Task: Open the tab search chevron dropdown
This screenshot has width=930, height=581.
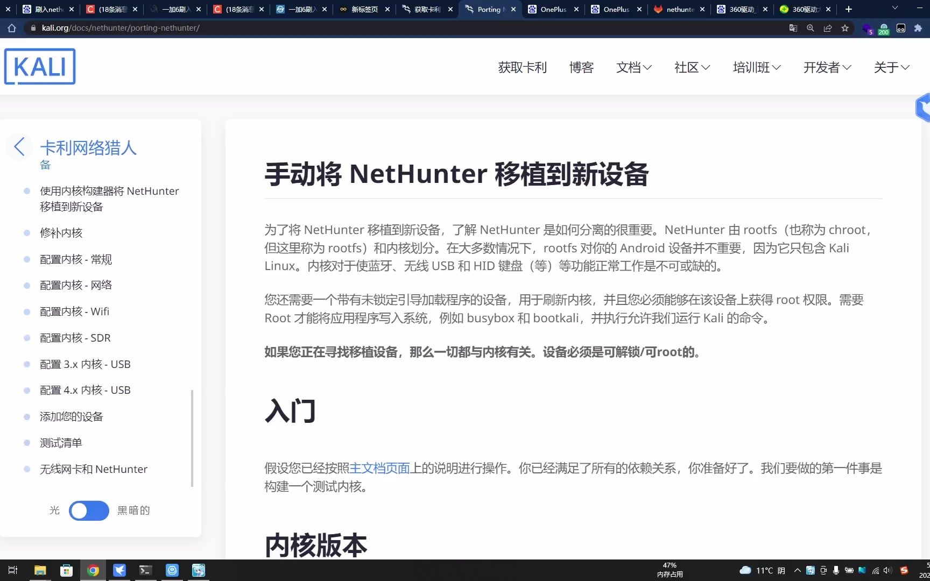Action: (x=895, y=8)
